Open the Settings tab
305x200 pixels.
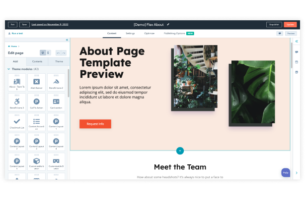pos(130,33)
